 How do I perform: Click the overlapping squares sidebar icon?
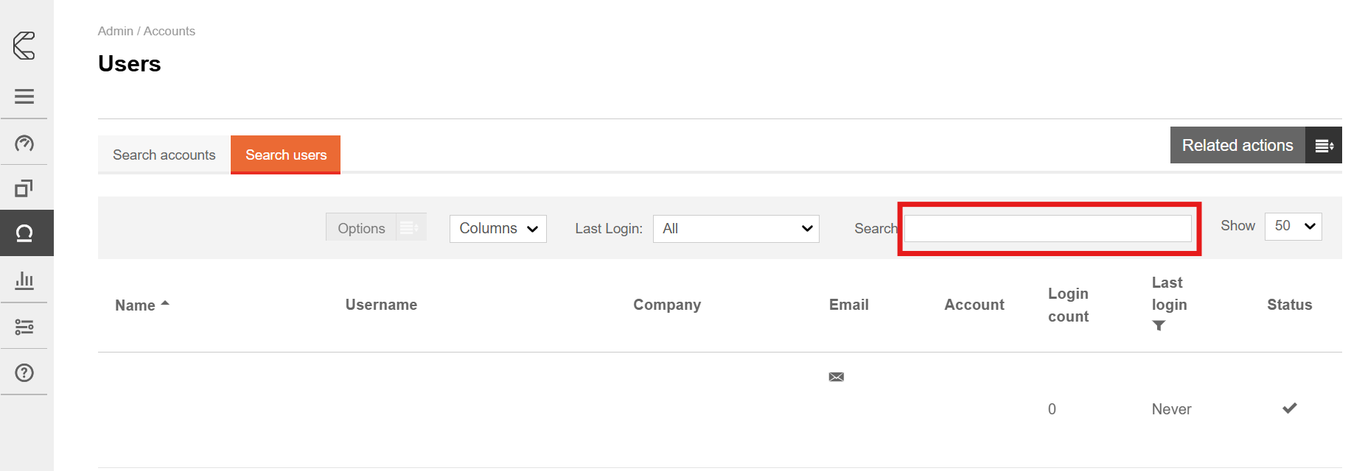(24, 188)
